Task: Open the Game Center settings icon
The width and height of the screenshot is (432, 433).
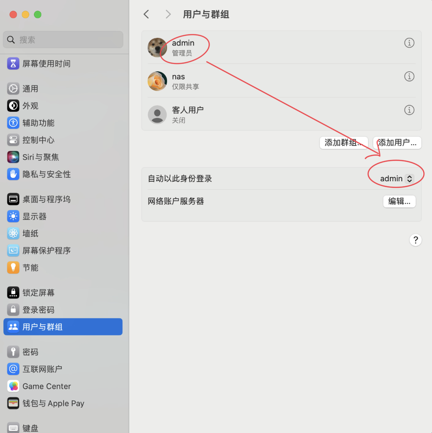Action: [x=13, y=386]
